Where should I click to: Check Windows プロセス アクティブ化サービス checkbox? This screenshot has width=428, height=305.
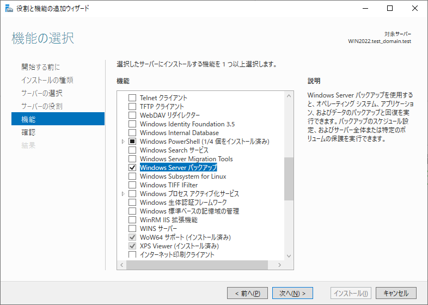click(132, 193)
